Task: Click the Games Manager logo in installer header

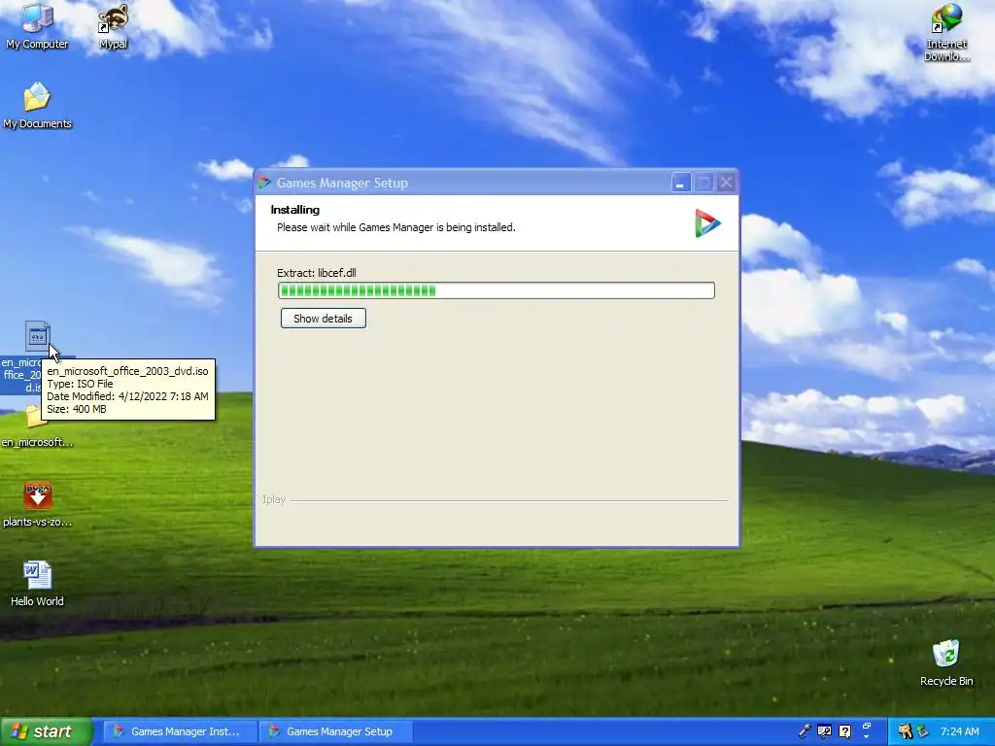Action: point(707,223)
